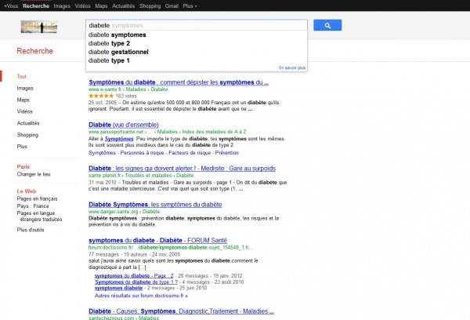Click the Google doodle logo
470x320 pixels.
[x=39, y=27]
